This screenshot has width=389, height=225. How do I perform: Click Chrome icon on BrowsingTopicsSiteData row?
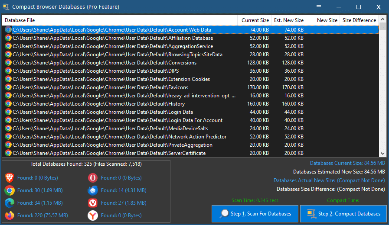(8, 54)
